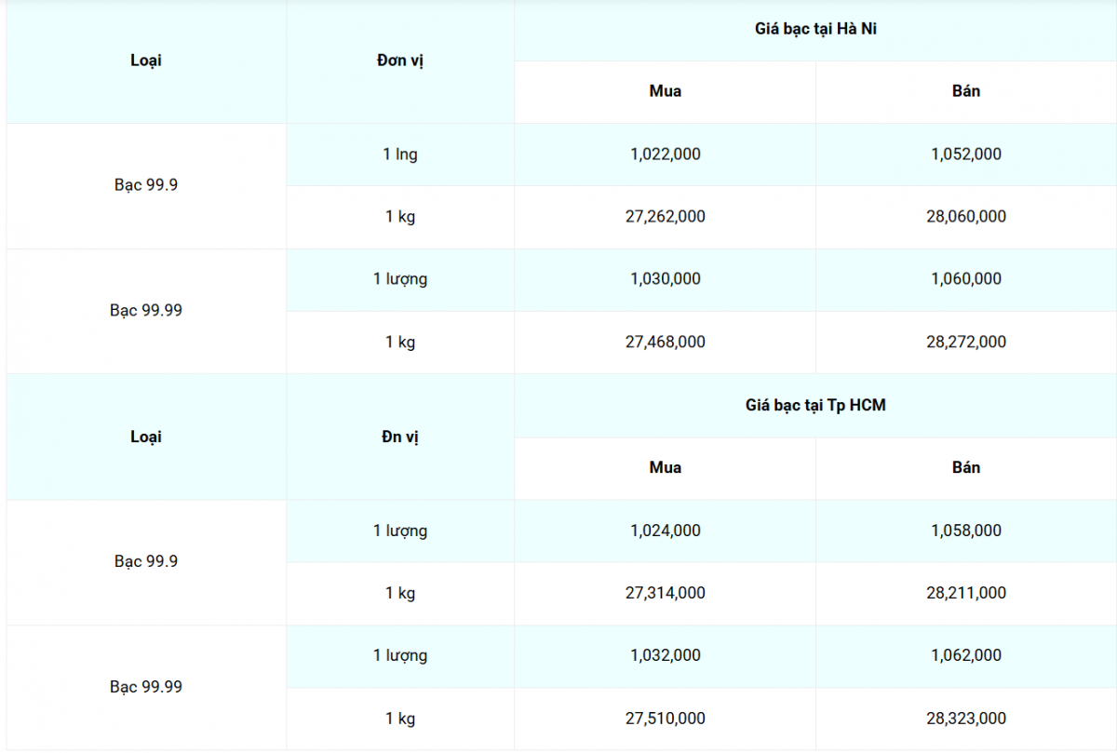
Task: Select buy price 1,022,000 cell
Action: click(665, 154)
